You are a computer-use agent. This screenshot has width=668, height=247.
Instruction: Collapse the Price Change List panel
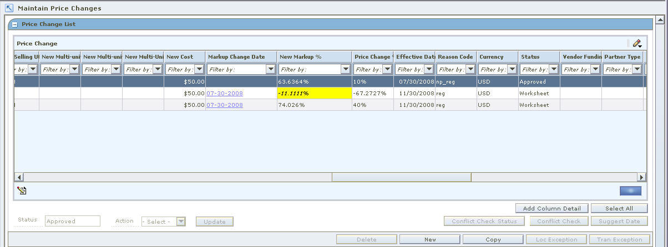[x=15, y=24]
